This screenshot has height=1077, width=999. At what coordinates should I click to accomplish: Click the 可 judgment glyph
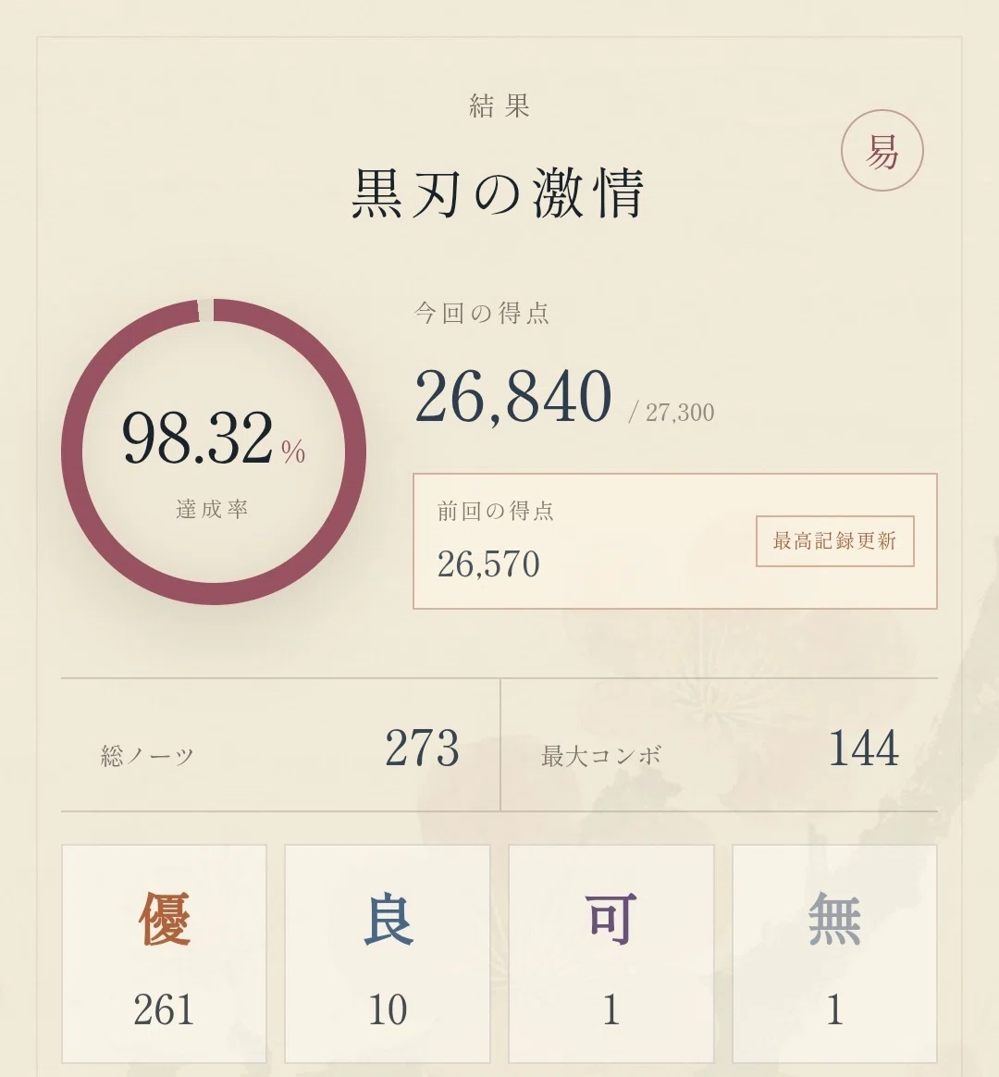611,920
